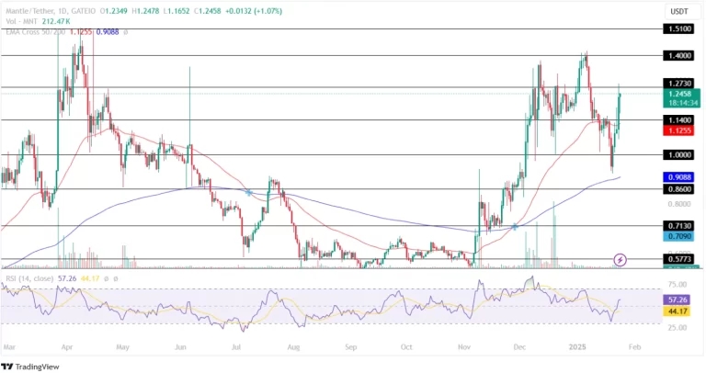Click the RSI 25.00 scale value
Image resolution: width=706 pixels, height=373 pixels.
(x=678, y=328)
